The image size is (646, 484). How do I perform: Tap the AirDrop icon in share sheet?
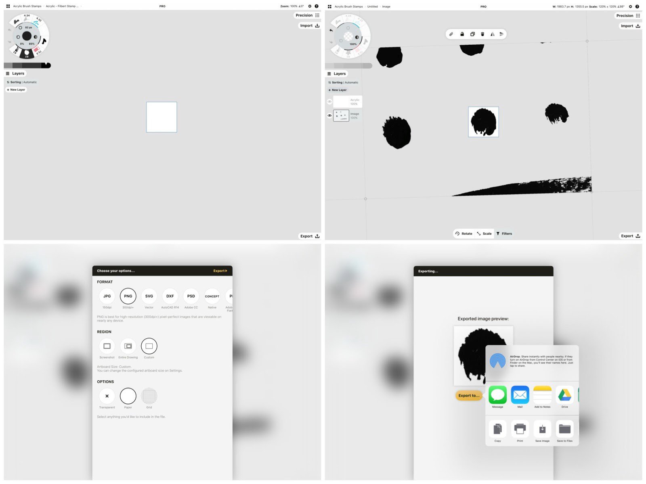pyautogui.click(x=497, y=361)
